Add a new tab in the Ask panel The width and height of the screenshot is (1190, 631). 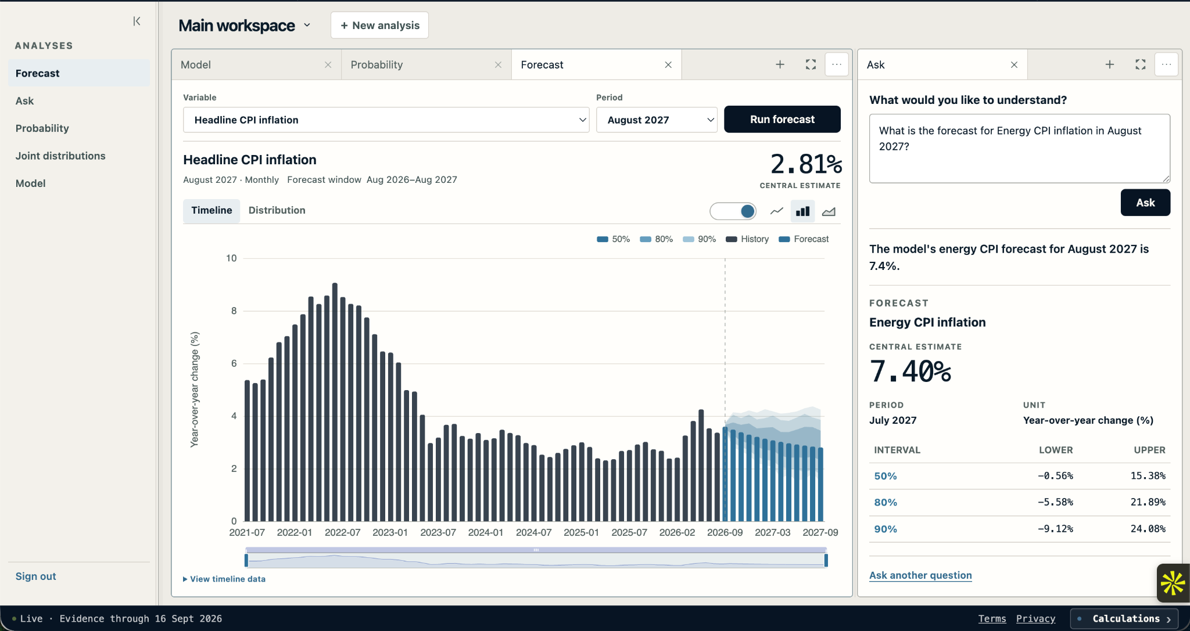click(x=1109, y=64)
